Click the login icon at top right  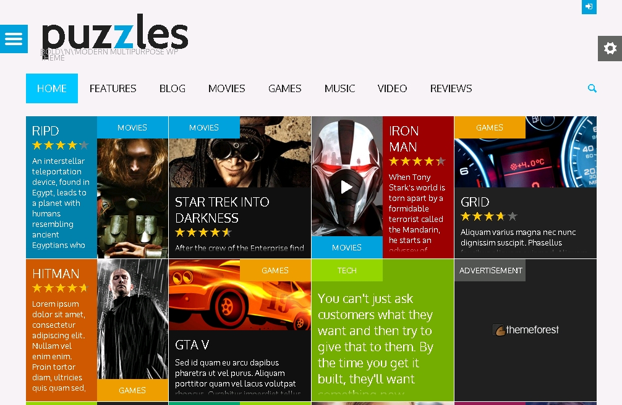589,7
